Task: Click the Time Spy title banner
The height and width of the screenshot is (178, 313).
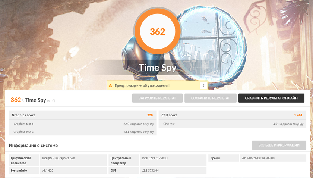Action: tap(157, 68)
